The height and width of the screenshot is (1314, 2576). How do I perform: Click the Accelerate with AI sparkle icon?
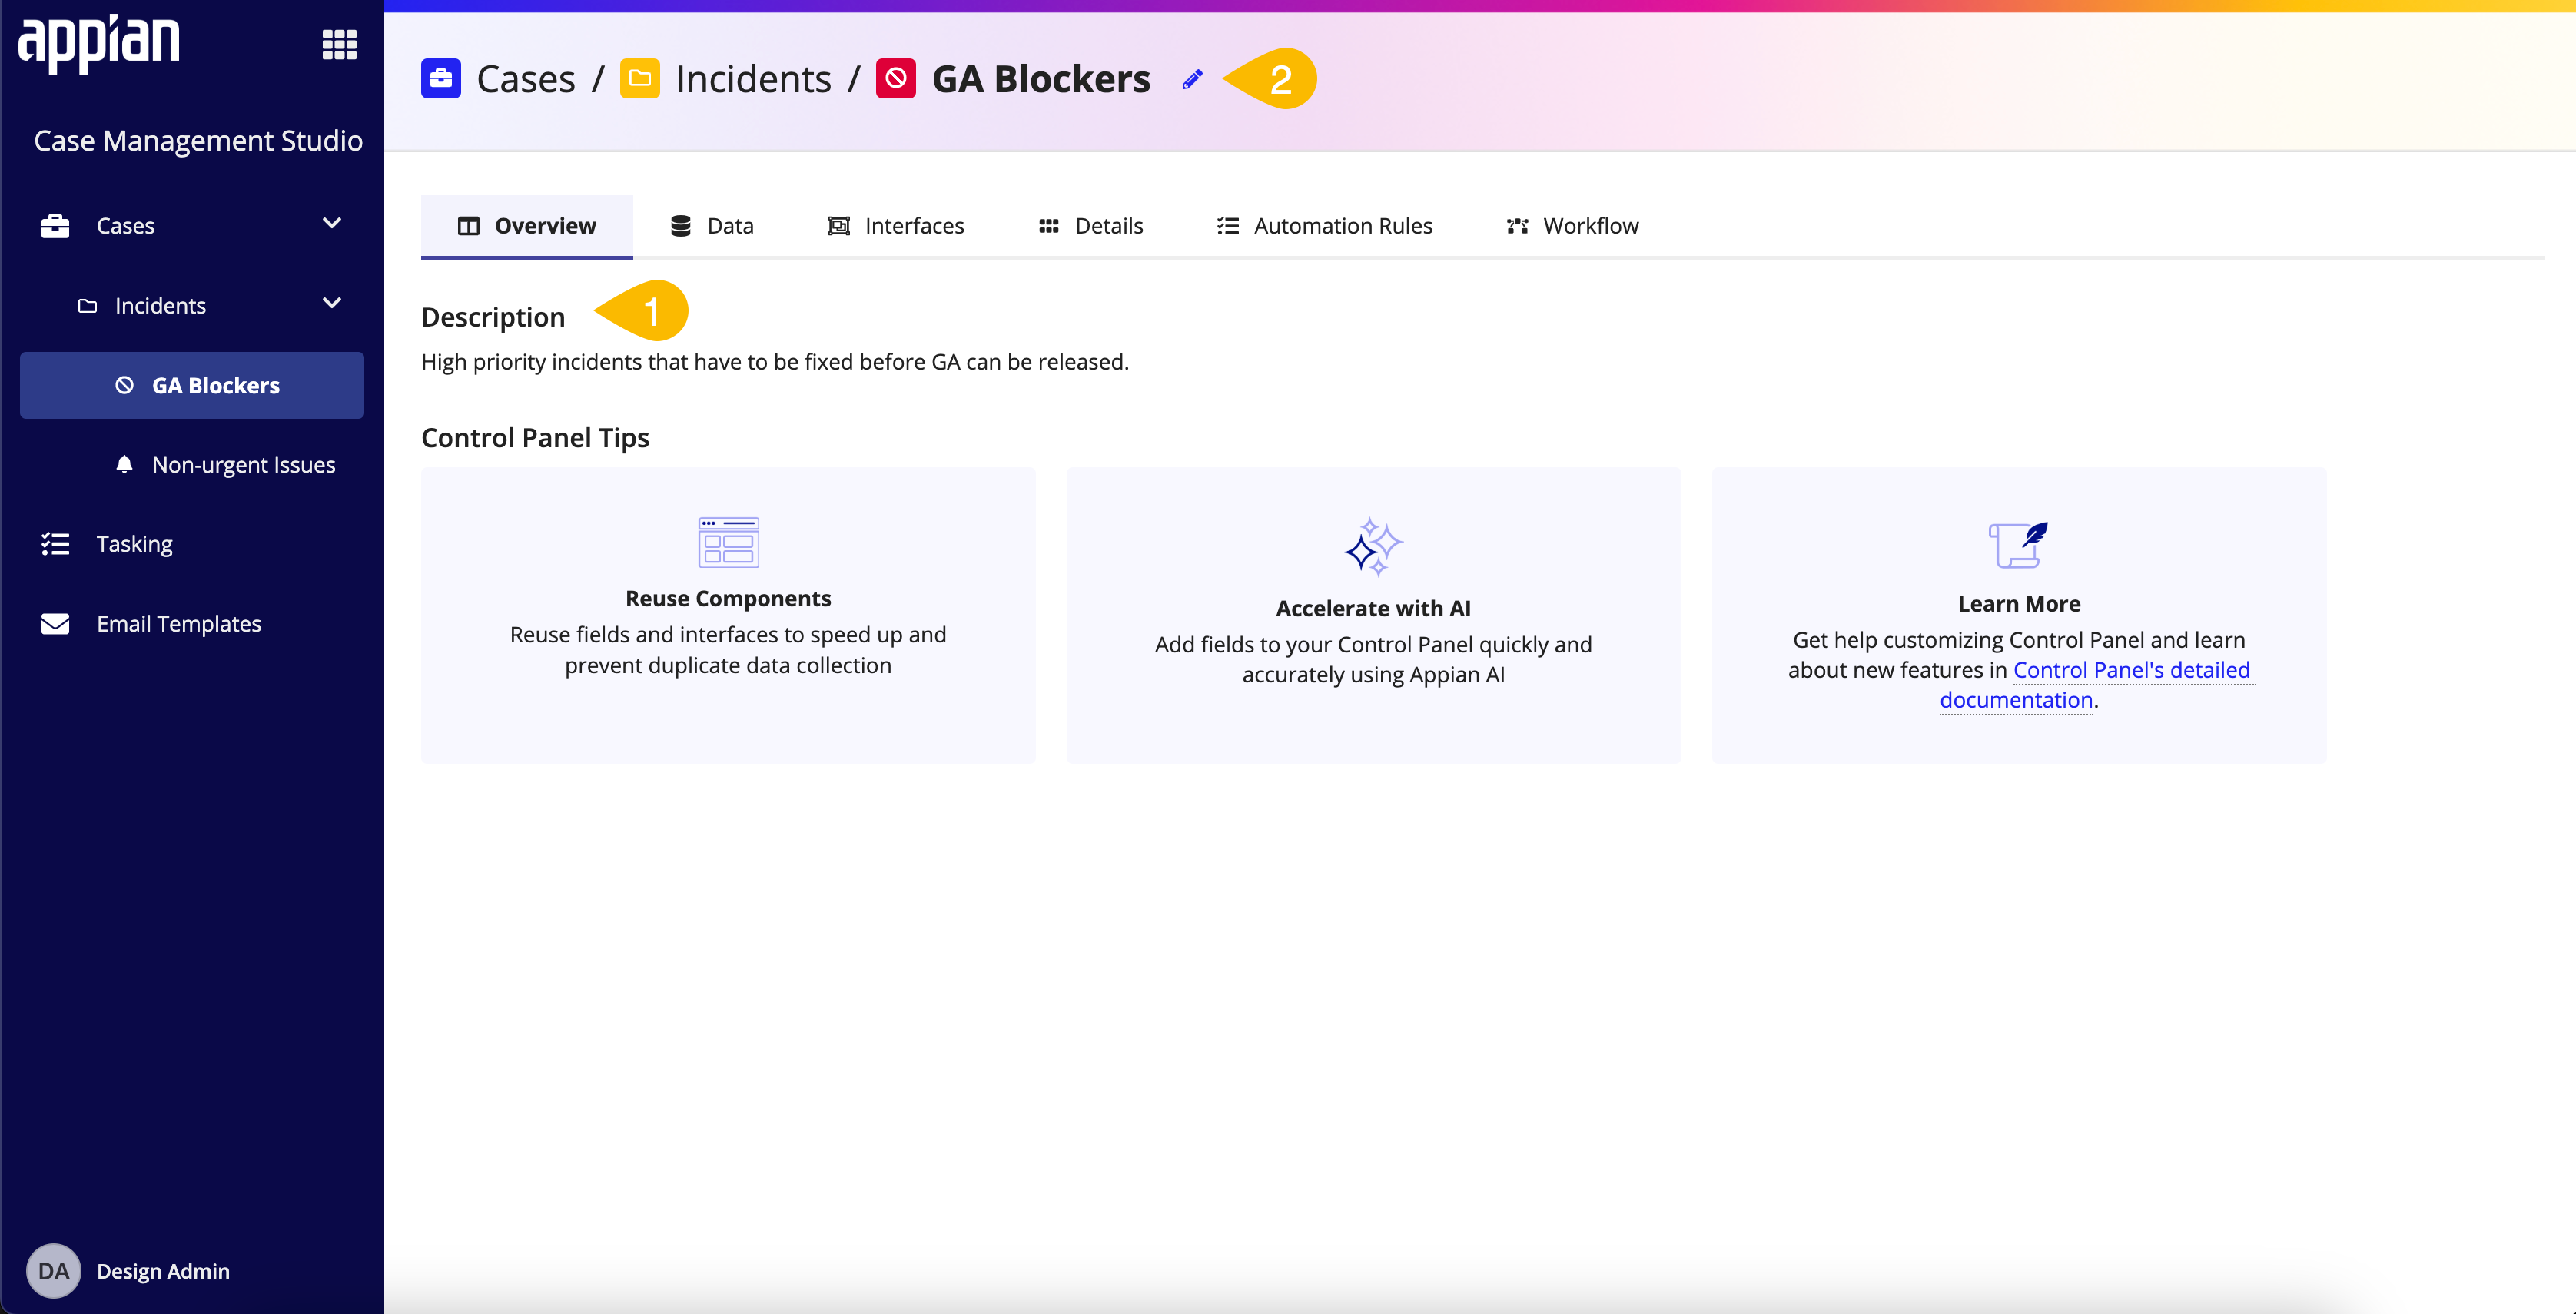click(x=1373, y=547)
